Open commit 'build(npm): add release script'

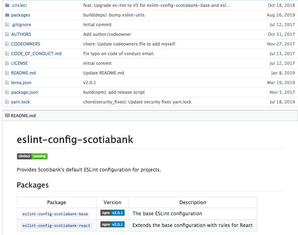114,93
